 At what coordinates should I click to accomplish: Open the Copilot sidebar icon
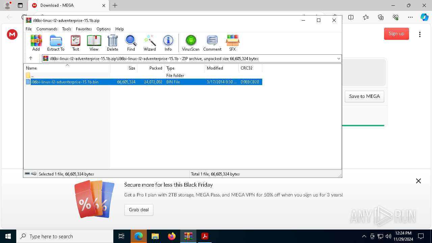(x=425, y=18)
